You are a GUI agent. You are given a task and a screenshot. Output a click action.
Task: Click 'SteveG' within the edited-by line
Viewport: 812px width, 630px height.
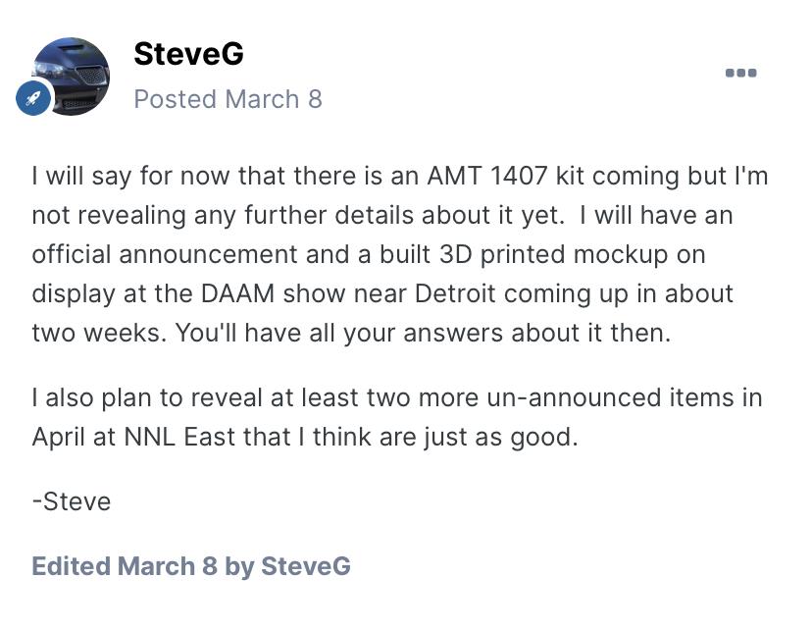point(306,566)
